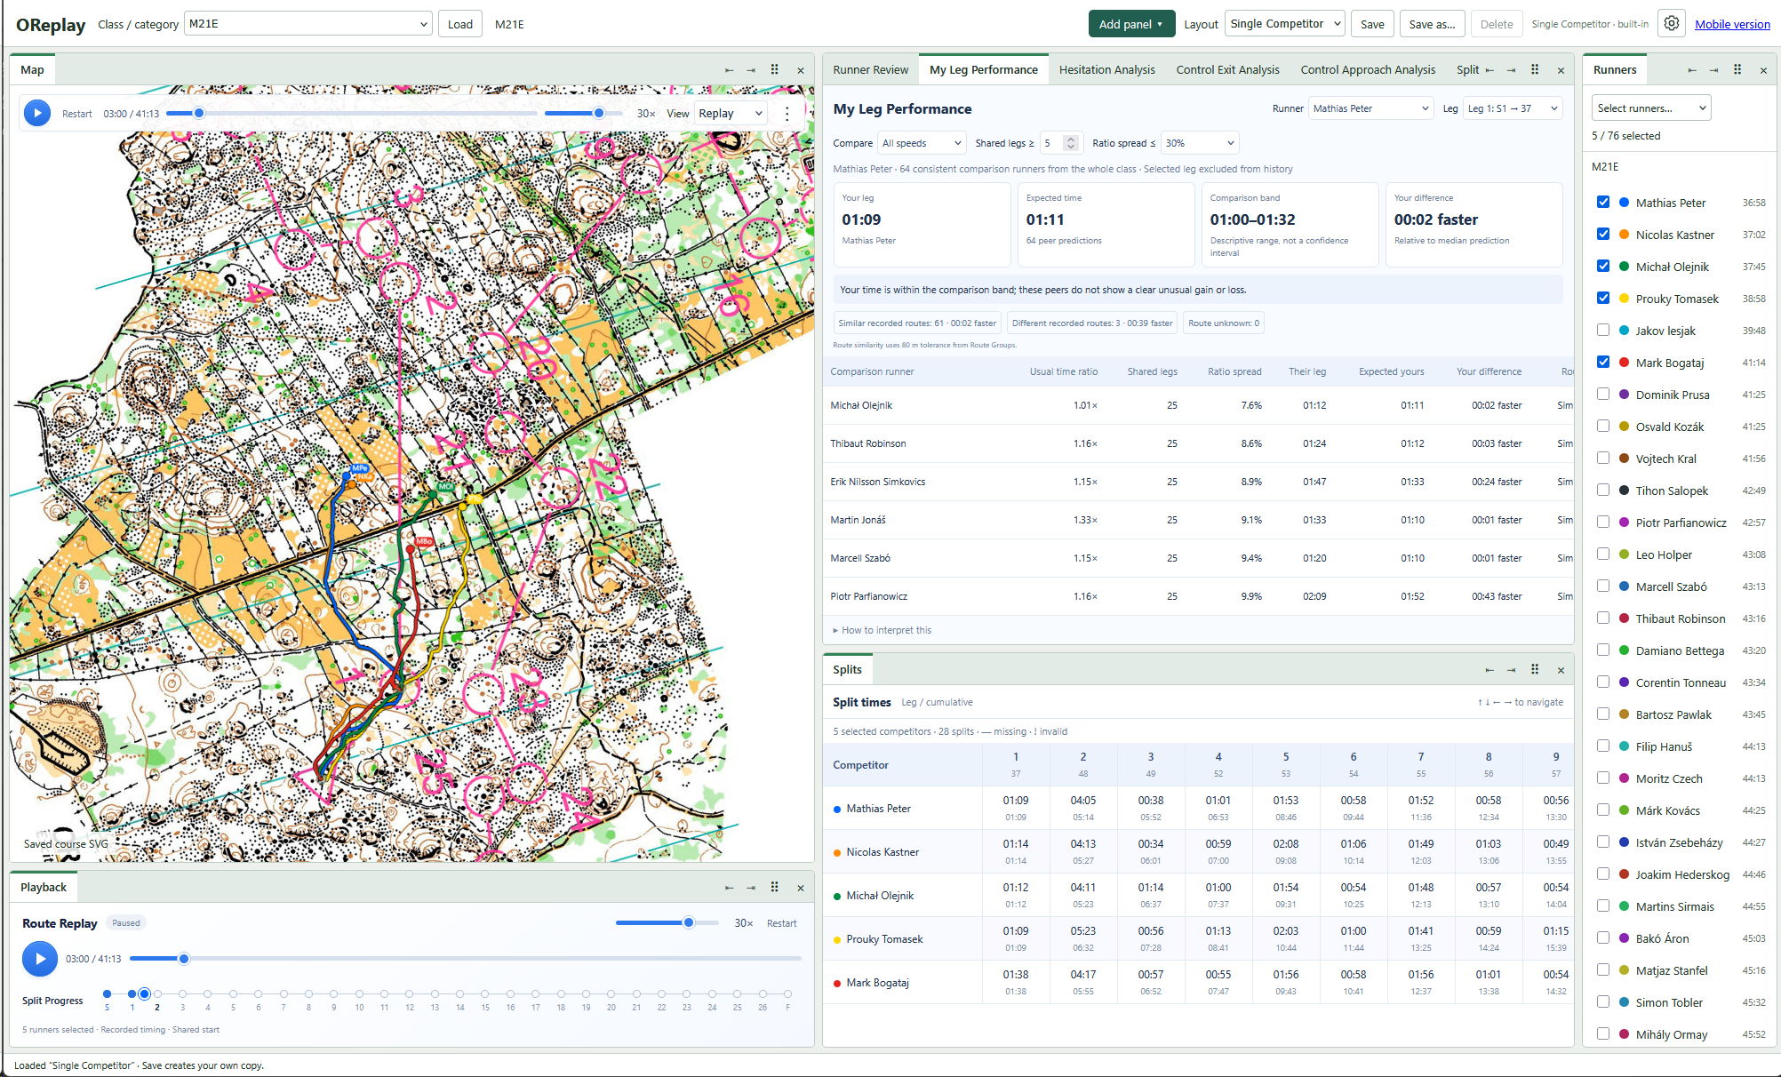
Task: Open the Ratio spread 30% dropdown
Action: click(x=1200, y=143)
